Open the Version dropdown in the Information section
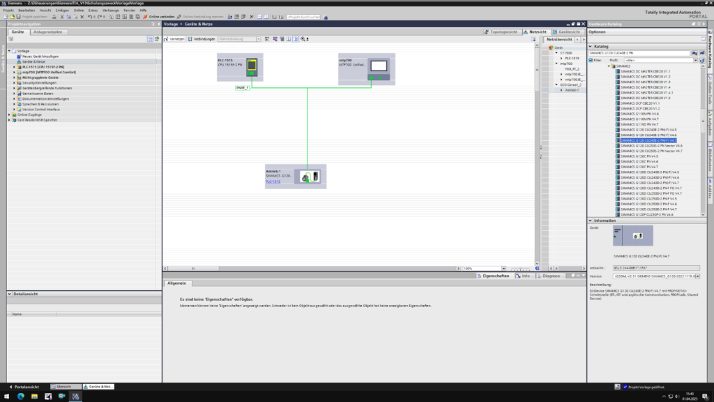This screenshot has width=714, height=402. pyautogui.click(x=697, y=276)
